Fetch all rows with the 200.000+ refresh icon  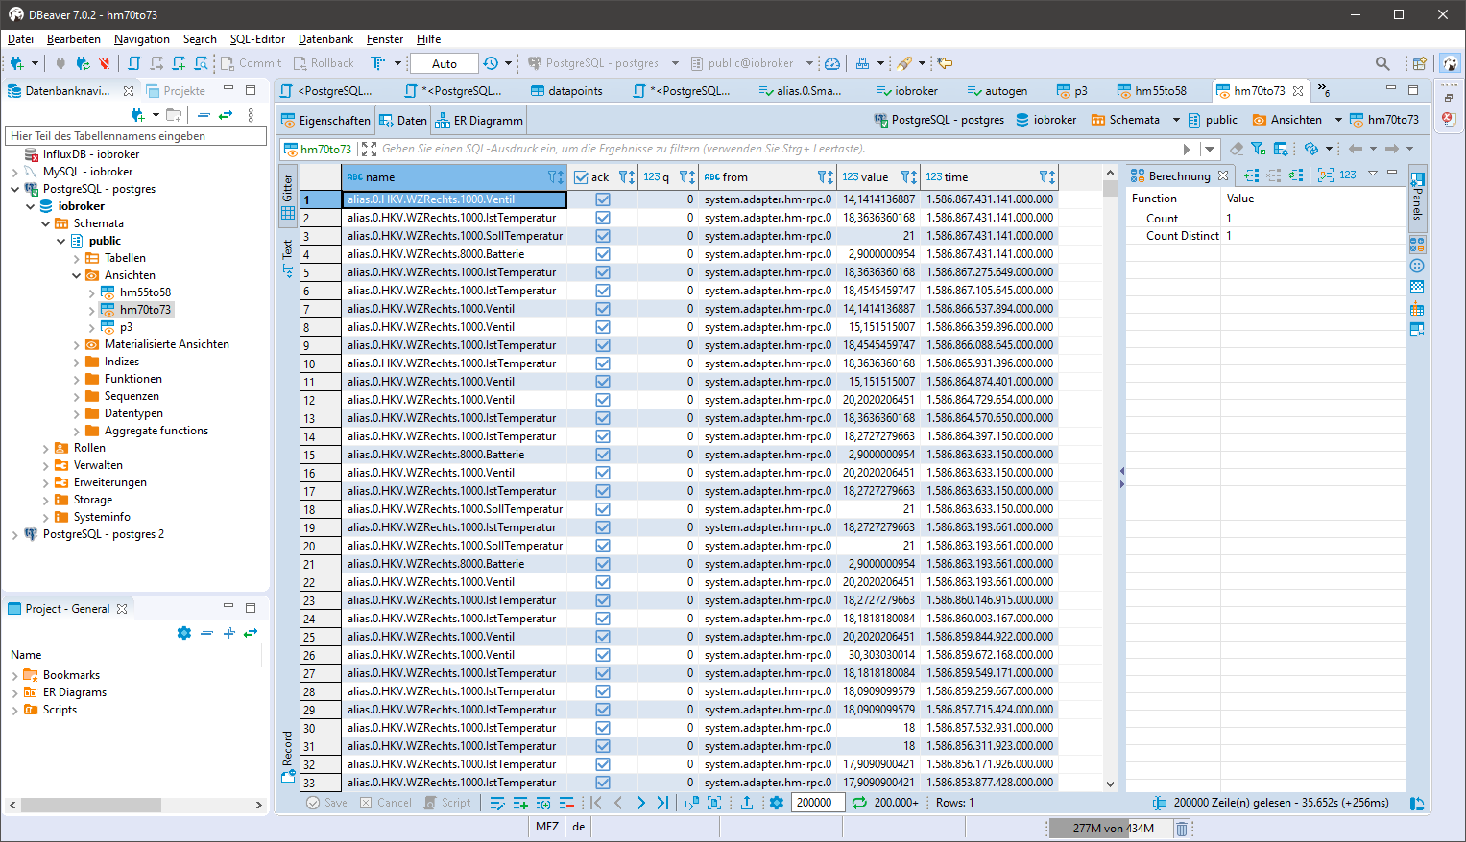[x=859, y=803]
